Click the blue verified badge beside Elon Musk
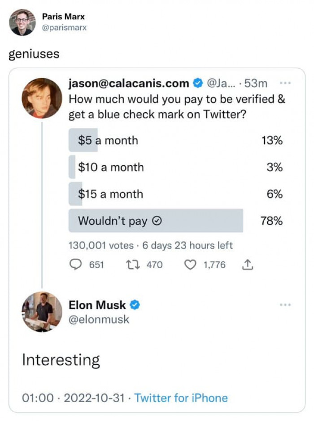The image size is (314, 421). tap(135, 305)
